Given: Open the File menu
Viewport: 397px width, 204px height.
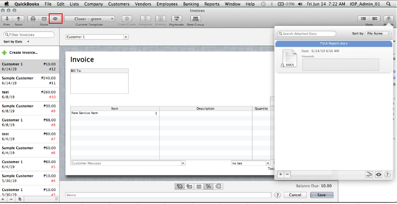Looking at the screenshot, I should (48, 4).
